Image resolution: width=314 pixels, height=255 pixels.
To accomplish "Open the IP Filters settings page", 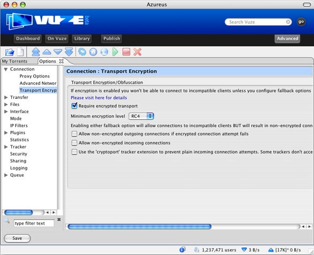I will tap(19, 126).
